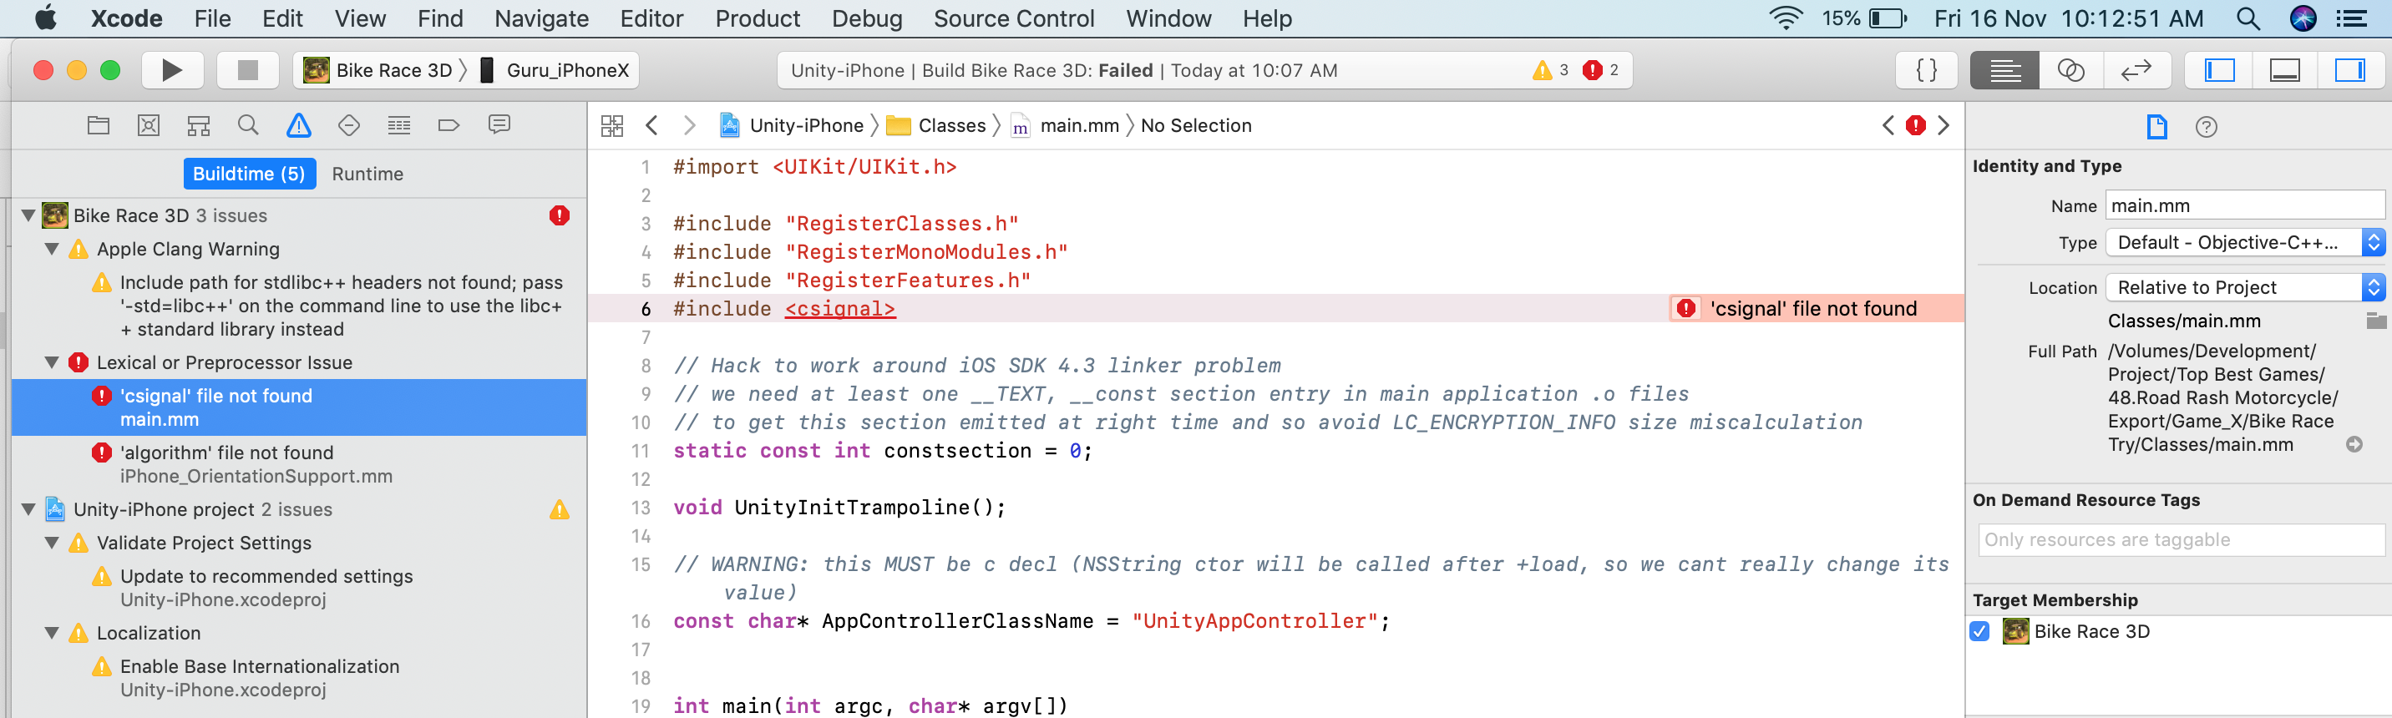Switch to the Assistant editor

2070,70
